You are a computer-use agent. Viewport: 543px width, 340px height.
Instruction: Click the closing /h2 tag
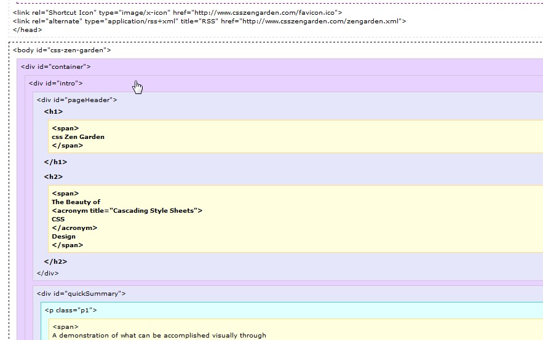[x=55, y=261]
